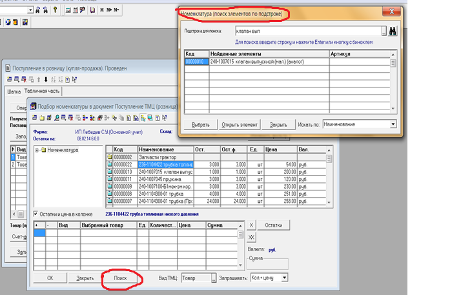
Task: Click first icon in Подбор номенклатуры toolbar
Action: (34, 118)
